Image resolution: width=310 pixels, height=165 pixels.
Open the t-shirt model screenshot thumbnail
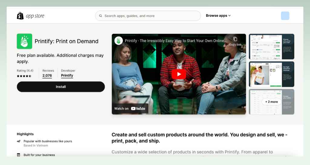[272, 74]
